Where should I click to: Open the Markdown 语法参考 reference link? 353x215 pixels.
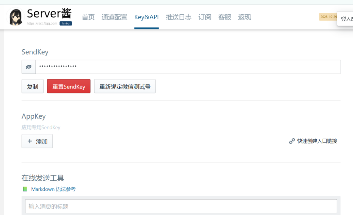click(x=53, y=189)
